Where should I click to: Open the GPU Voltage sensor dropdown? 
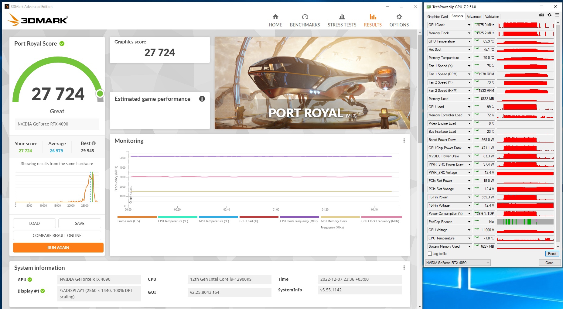tap(469, 230)
